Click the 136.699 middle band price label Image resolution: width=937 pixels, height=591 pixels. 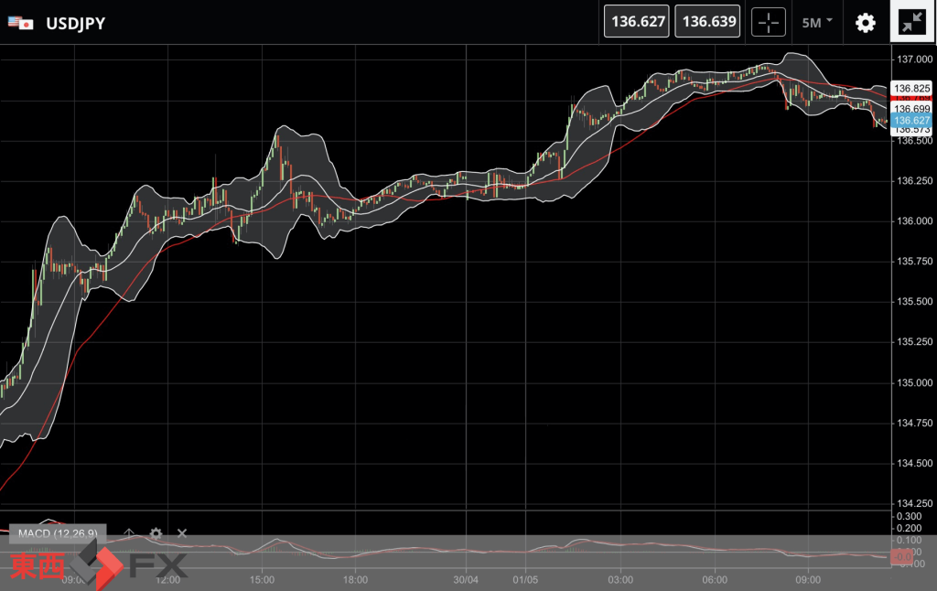pyautogui.click(x=911, y=109)
